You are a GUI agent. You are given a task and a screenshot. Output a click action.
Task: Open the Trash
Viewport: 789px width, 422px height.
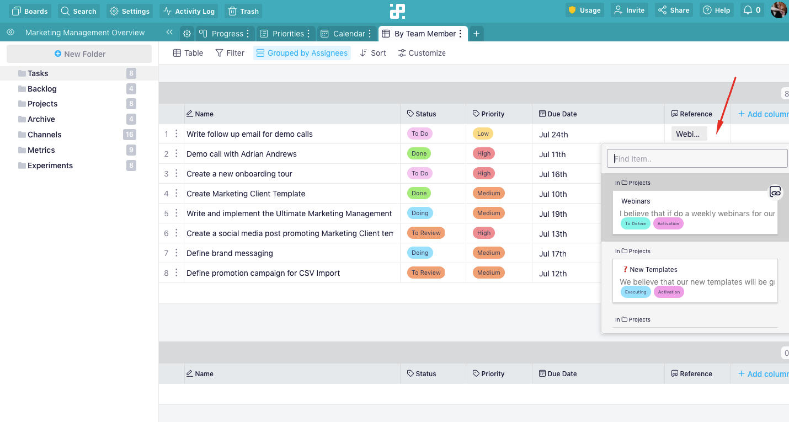[243, 10]
